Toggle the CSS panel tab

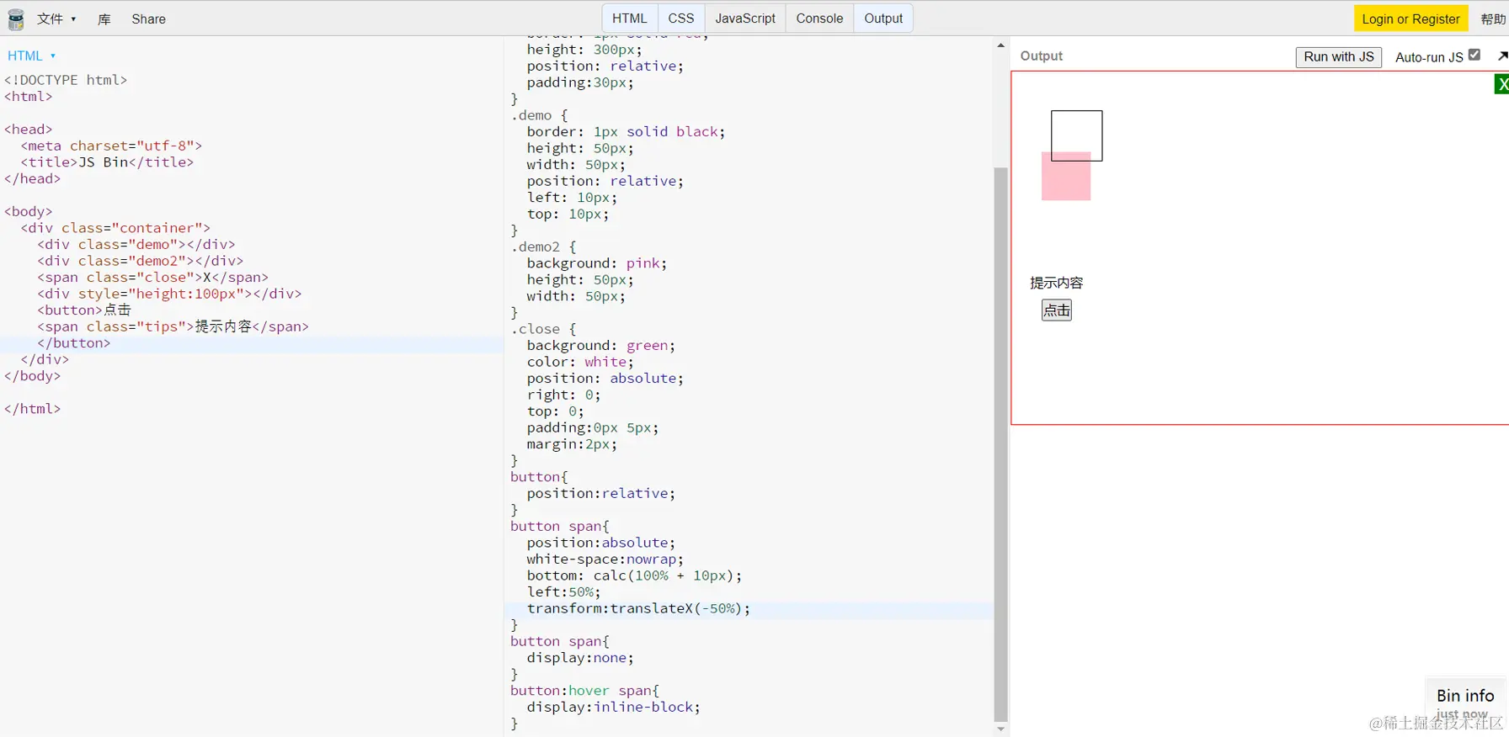coord(681,19)
